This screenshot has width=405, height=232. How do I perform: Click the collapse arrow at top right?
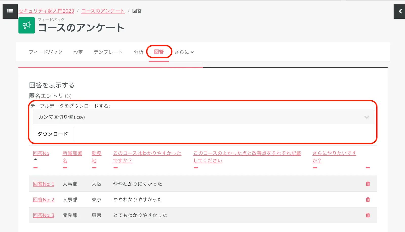point(400,11)
